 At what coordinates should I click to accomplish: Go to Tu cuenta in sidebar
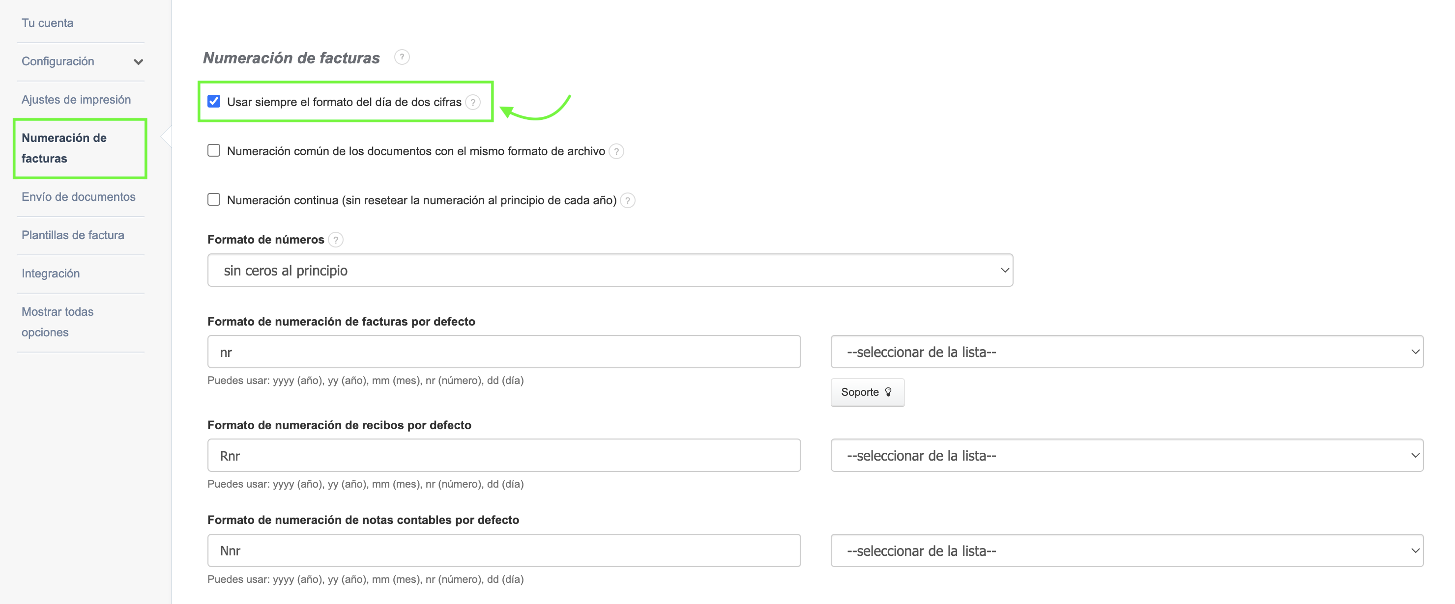tap(48, 23)
